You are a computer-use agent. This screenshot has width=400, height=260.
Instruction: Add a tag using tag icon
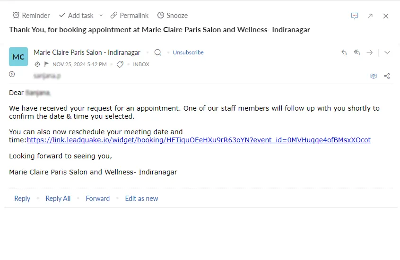120,64
